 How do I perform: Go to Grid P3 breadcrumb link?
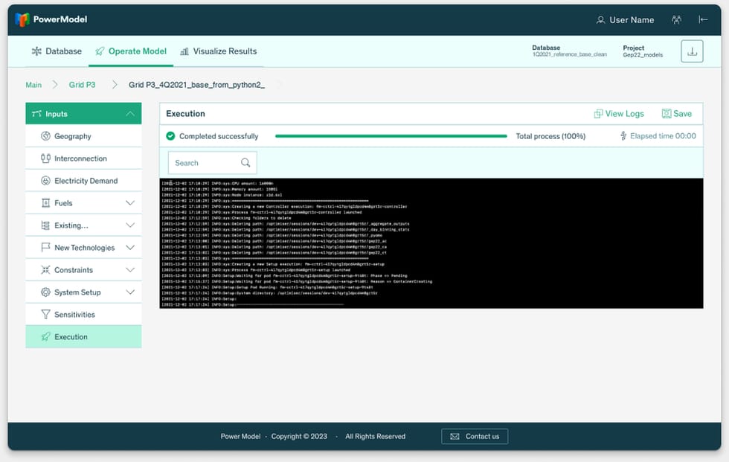(x=83, y=85)
